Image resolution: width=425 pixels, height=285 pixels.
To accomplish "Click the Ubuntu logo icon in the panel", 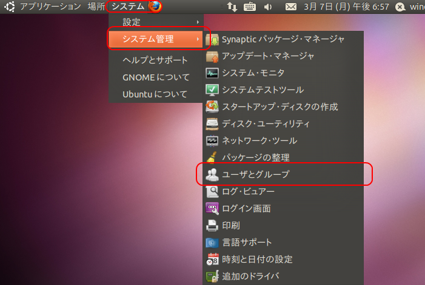I will (10, 6).
